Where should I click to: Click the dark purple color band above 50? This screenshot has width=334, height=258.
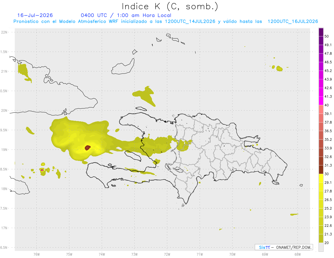click(x=321, y=32)
